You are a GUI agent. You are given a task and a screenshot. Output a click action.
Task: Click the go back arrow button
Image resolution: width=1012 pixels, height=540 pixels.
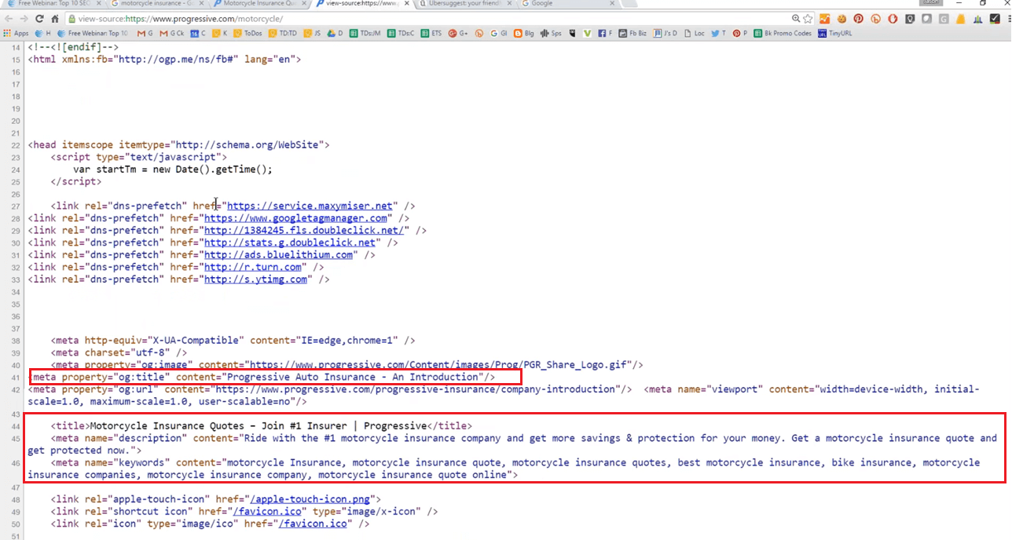[x=9, y=19]
